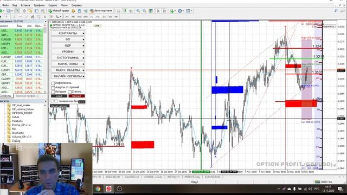Screen dimensions: 347x195
Task: Click the zoom in chart icon
Action: click(138, 11)
